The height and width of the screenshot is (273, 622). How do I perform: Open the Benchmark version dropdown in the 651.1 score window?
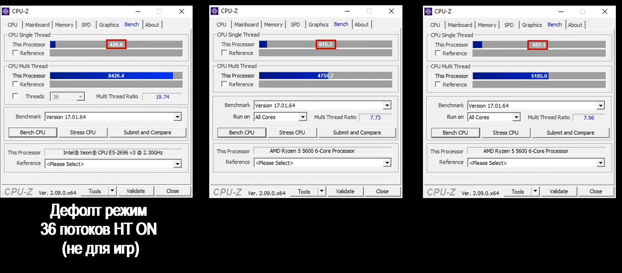coord(601,106)
